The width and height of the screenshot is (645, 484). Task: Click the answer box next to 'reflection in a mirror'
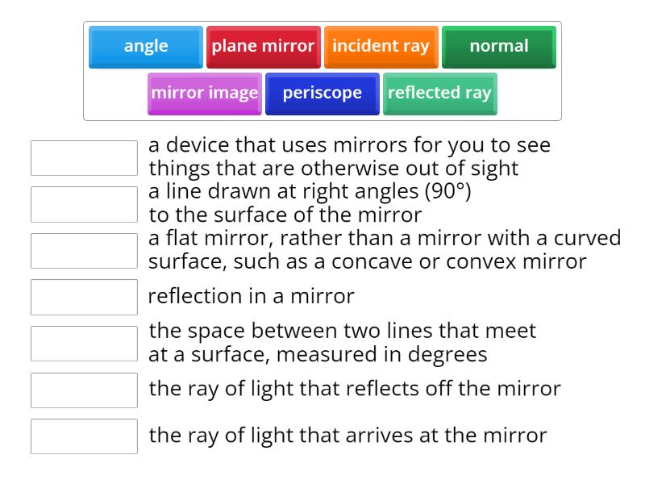[x=84, y=297]
